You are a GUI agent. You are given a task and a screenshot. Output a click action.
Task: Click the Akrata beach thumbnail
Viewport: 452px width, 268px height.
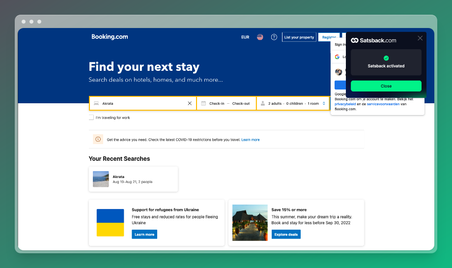[x=101, y=179]
